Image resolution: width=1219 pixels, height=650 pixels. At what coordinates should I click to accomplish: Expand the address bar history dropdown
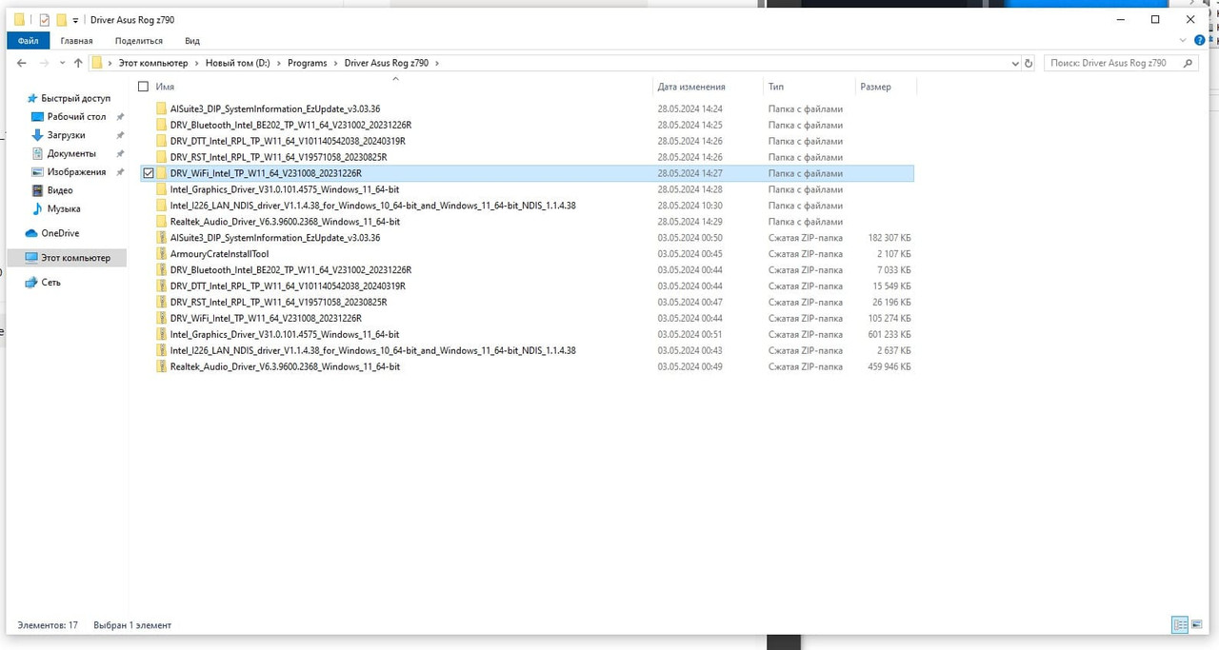[1014, 63]
